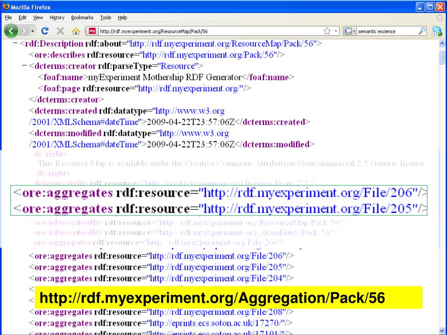This screenshot has width=447, height=335.
Task: Click the dcterms:modified timestamp value
Action: pos(190,144)
